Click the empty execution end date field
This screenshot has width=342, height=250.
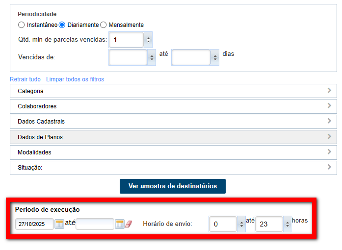(x=95, y=224)
